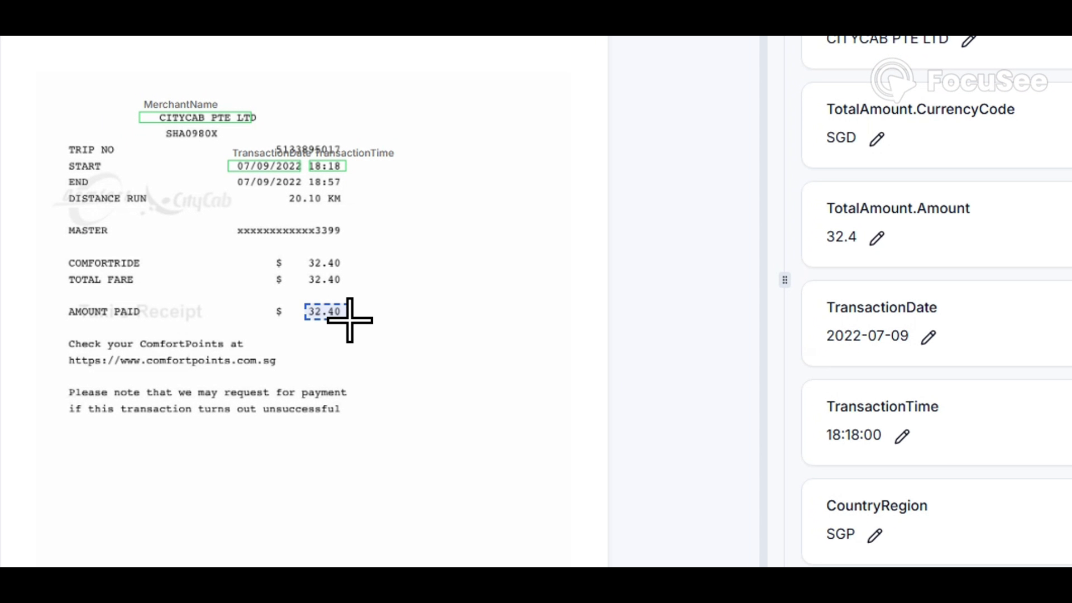This screenshot has width=1072, height=603.
Task: Click the TransactionDate field label in panel
Action: pyautogui.click(x=882, y=307)
